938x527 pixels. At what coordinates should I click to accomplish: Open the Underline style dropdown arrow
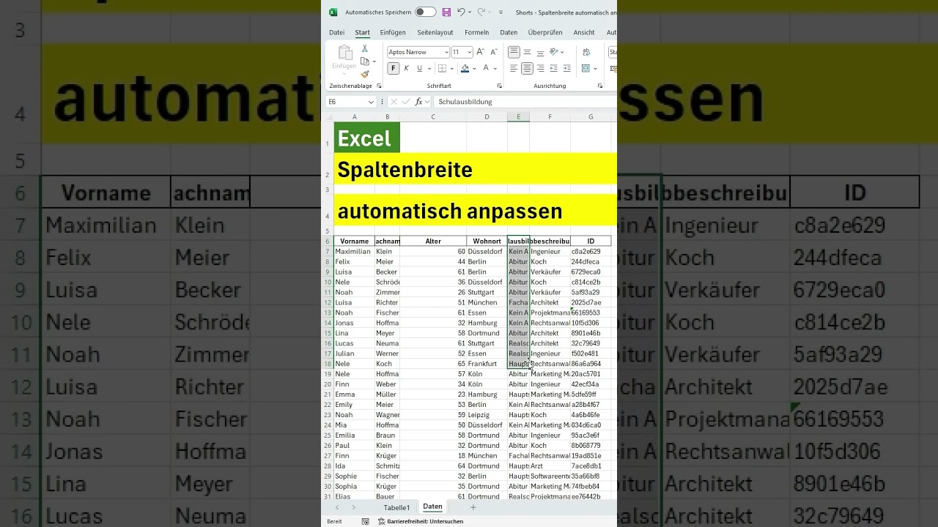429,69
